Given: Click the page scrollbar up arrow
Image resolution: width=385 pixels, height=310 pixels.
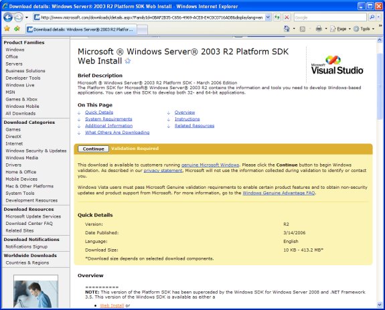Looking at the screenshot, I should click(x=380, y=40).
